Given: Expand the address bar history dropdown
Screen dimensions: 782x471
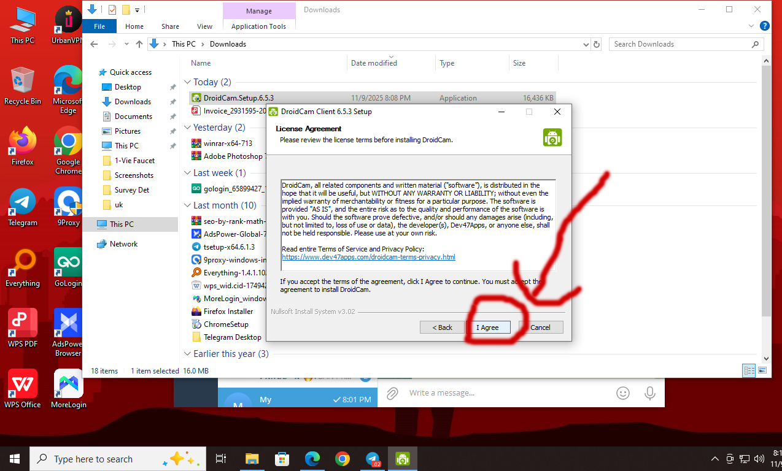Looking at the screenshot, I should (586, 44).
